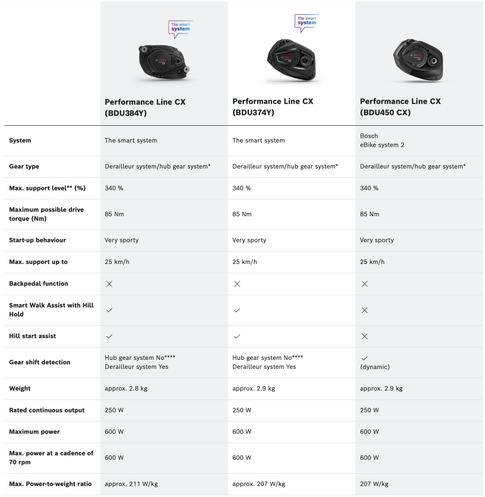The width and height of the screenshot is (485, 497).
Task: Click the Smart Walk Assist checkmark for BDU384Y
Action: tap(109, 310)
